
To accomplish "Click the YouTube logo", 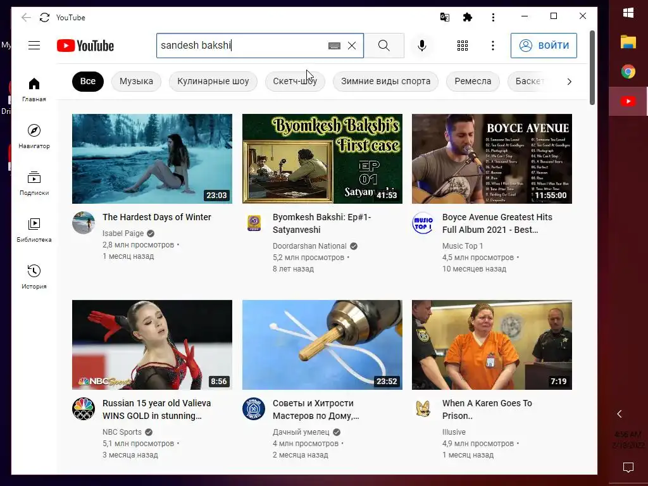I will 85,46.
